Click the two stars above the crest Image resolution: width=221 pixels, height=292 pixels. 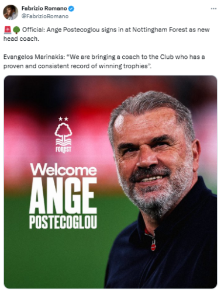(63, 119)
